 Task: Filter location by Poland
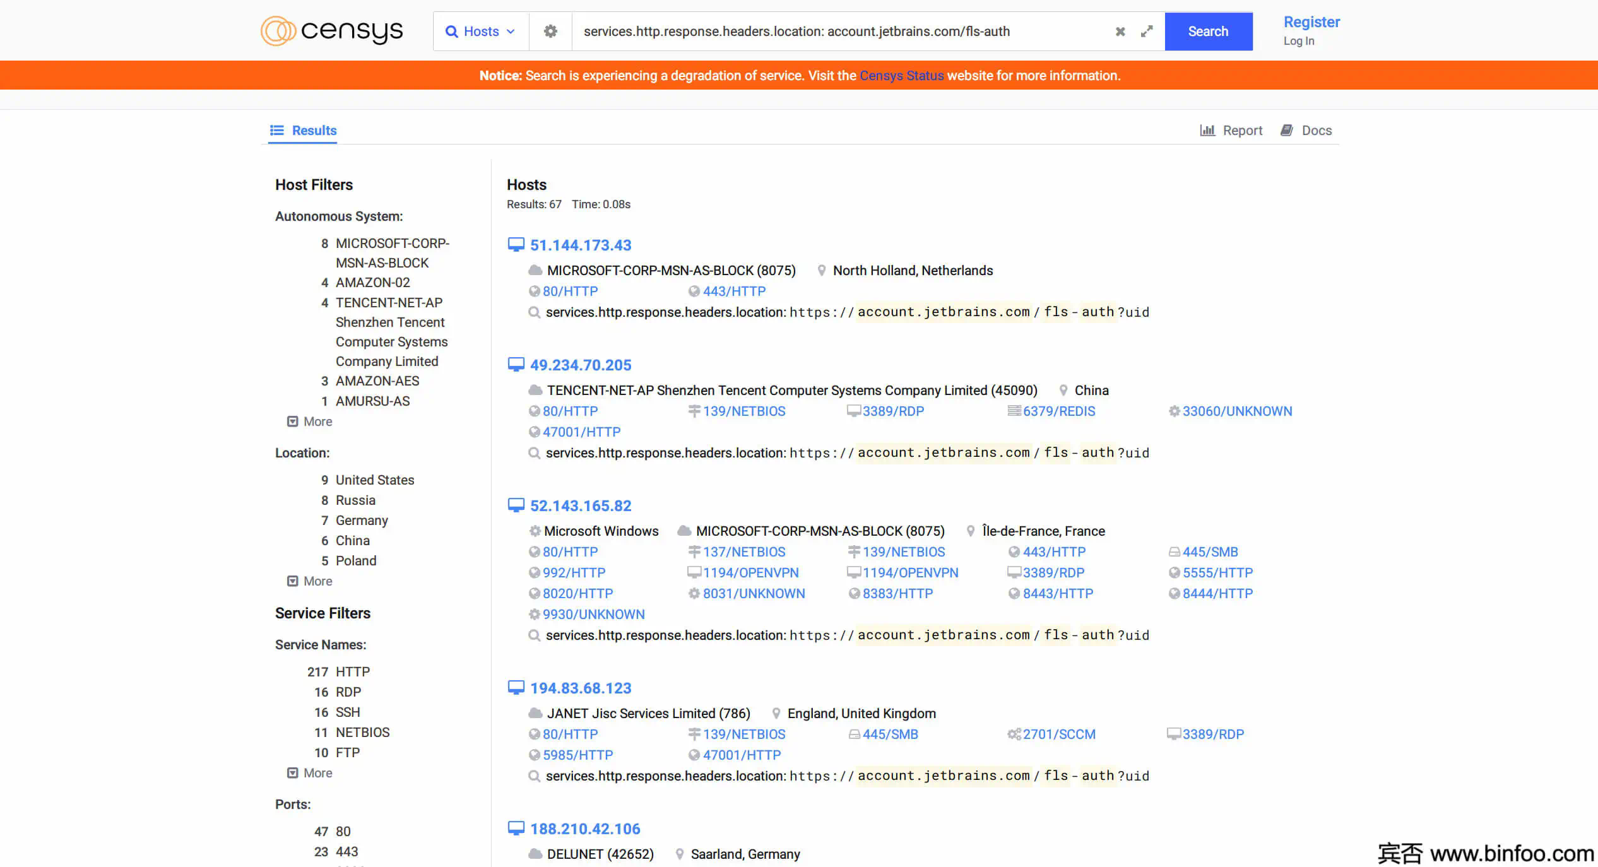click(356, 561)
